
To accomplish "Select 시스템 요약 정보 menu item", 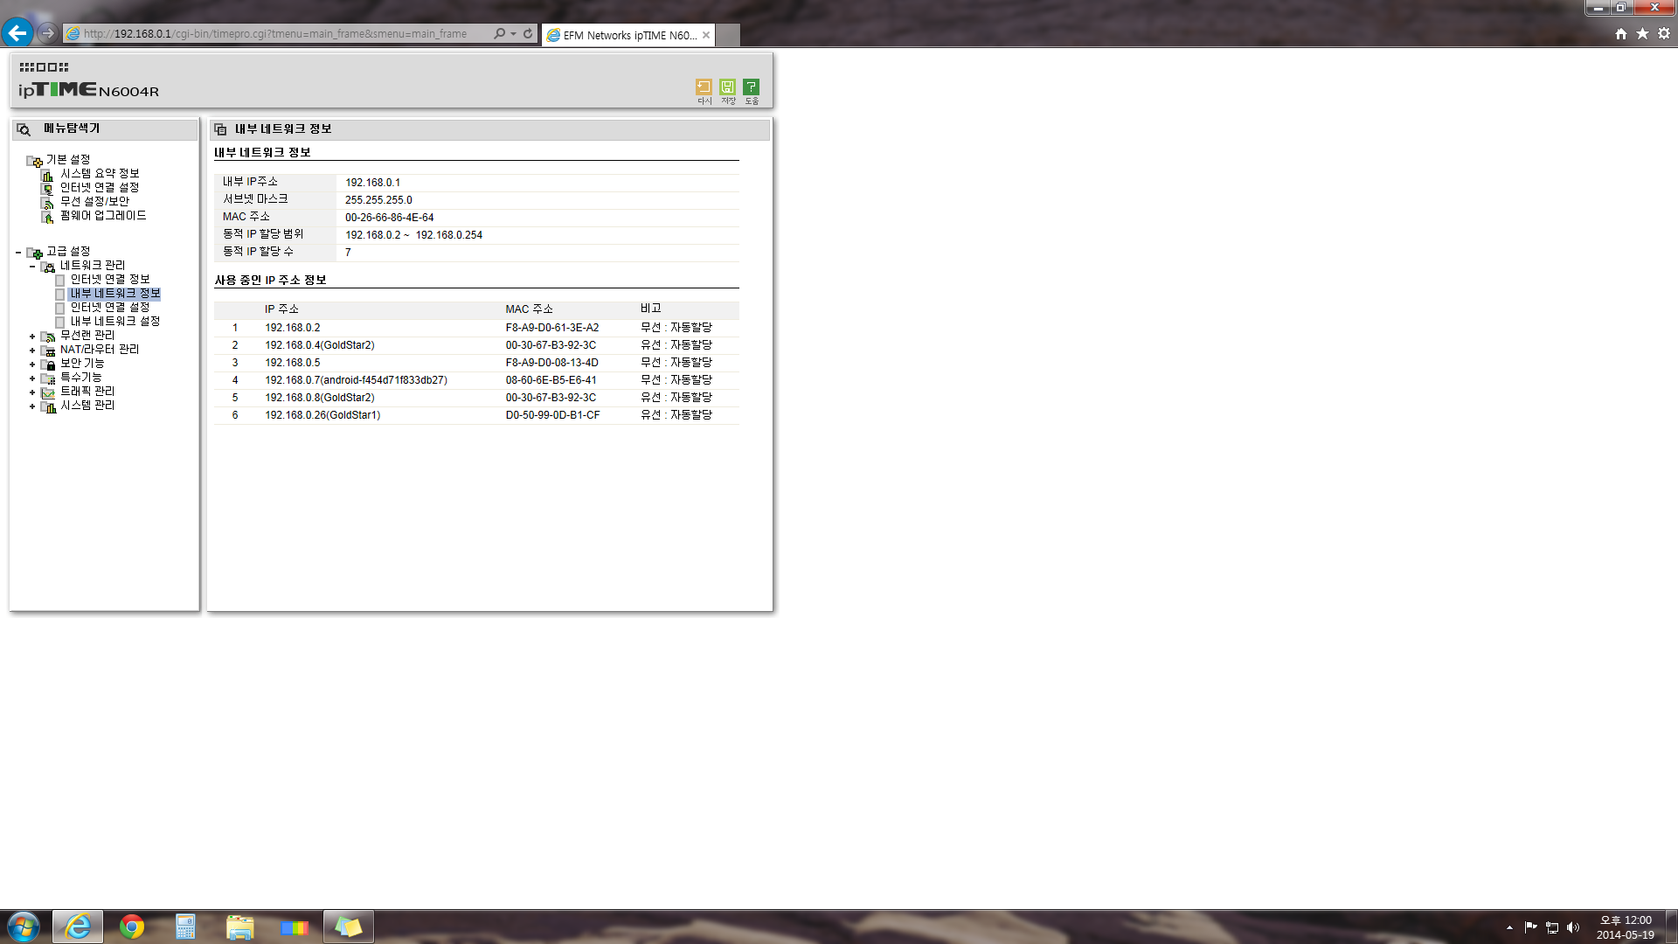I will tap(100, 174).
